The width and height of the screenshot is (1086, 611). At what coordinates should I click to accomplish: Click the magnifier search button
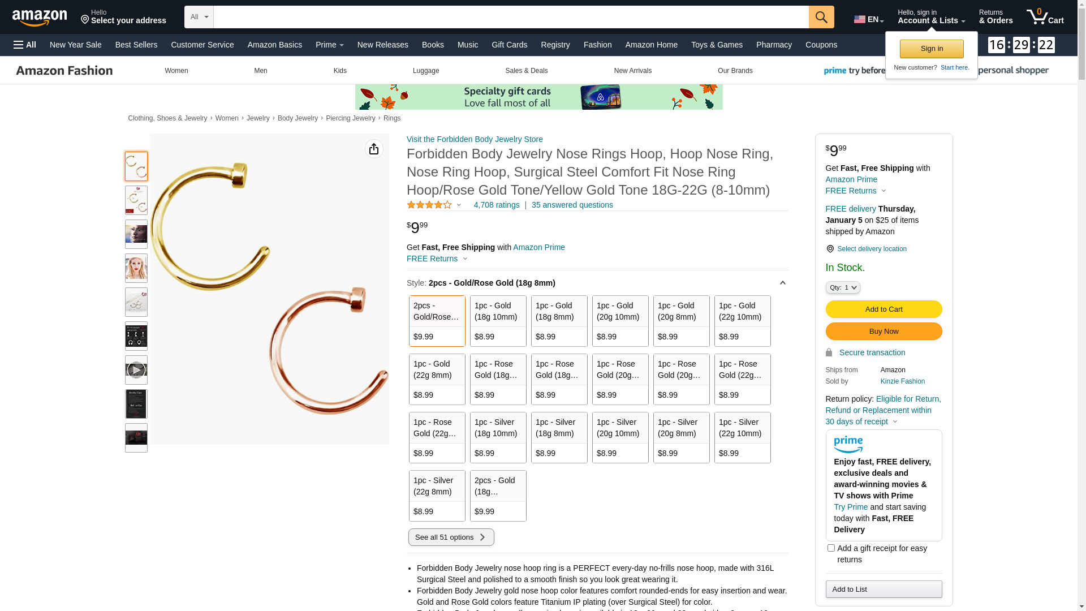click(821, 17)
